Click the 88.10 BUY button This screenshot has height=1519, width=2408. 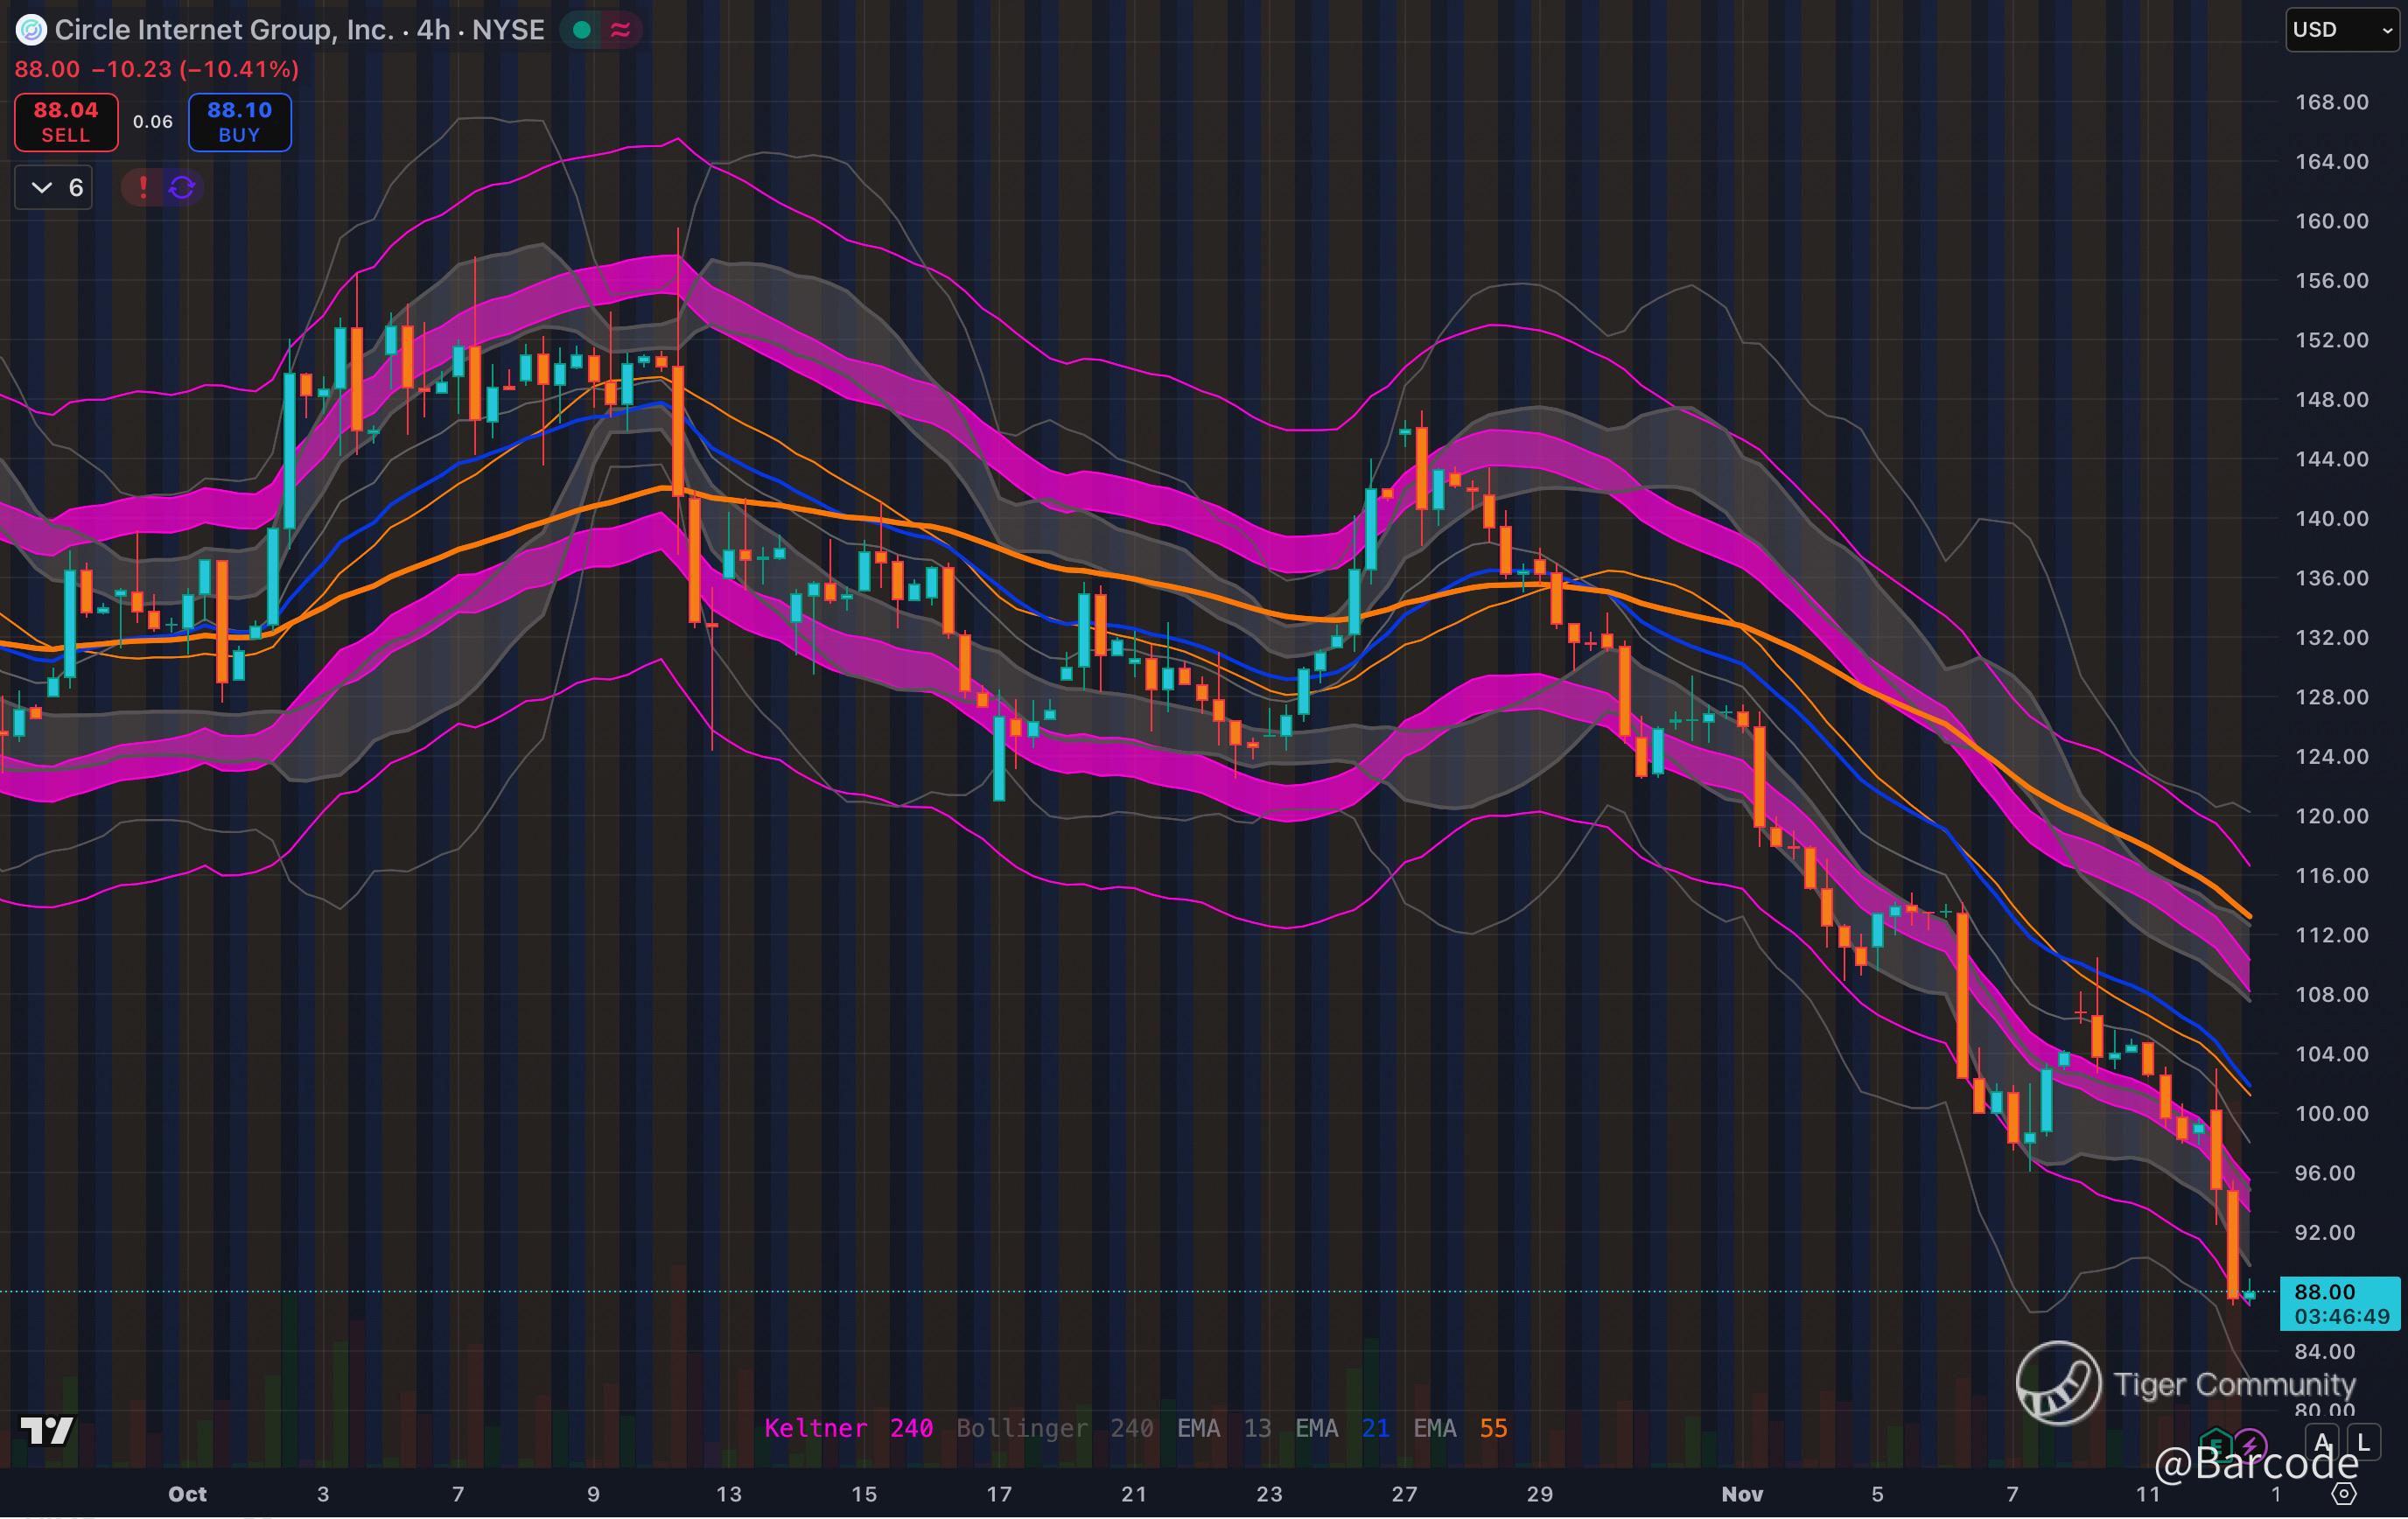pyautogui.click(x=239, y=122)
